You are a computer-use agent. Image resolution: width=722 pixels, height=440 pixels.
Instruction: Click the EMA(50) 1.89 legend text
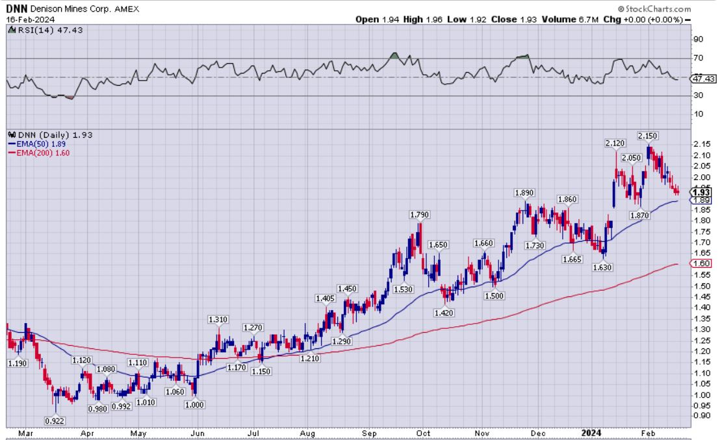(41, 144)
